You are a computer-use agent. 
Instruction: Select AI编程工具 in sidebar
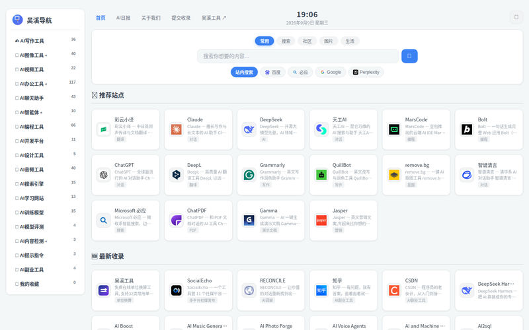pyautogui.click(x=45, y=127)
